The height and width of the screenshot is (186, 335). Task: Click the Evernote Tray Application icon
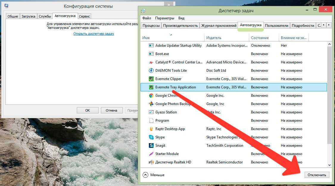(x=151, y=87)
